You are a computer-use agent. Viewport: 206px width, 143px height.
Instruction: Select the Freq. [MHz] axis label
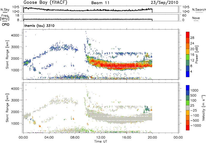[5, 18]
